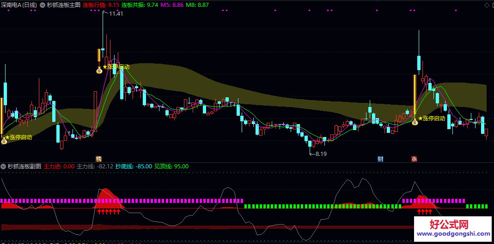Open the 财 marker on the date axis
494x244 pixels.
pyautogui.click(x=381, y=159)
